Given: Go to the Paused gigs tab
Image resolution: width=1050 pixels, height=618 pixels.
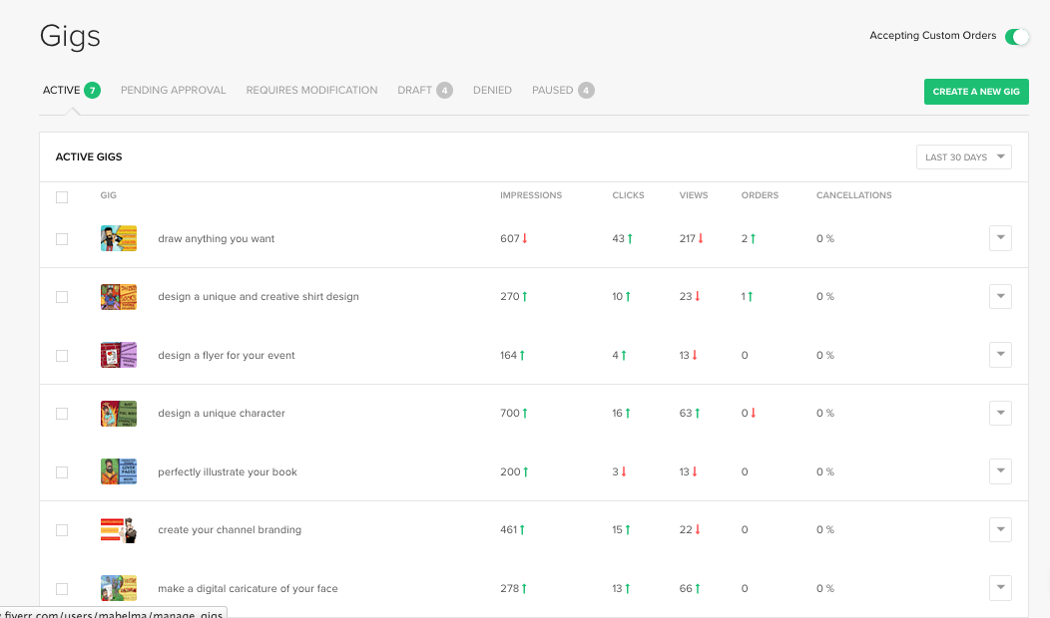Looking at the screenshot, I should (553, 91).
